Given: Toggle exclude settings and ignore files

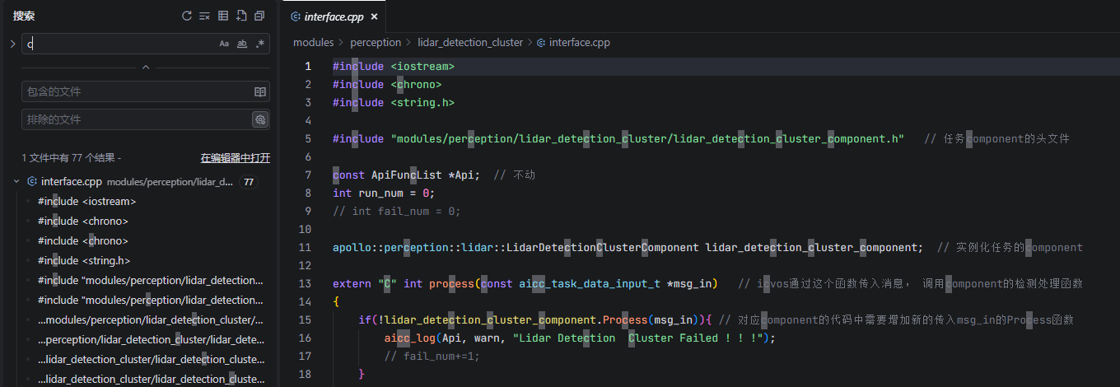Looking at the screenshot, I should (x=260, y=119).
